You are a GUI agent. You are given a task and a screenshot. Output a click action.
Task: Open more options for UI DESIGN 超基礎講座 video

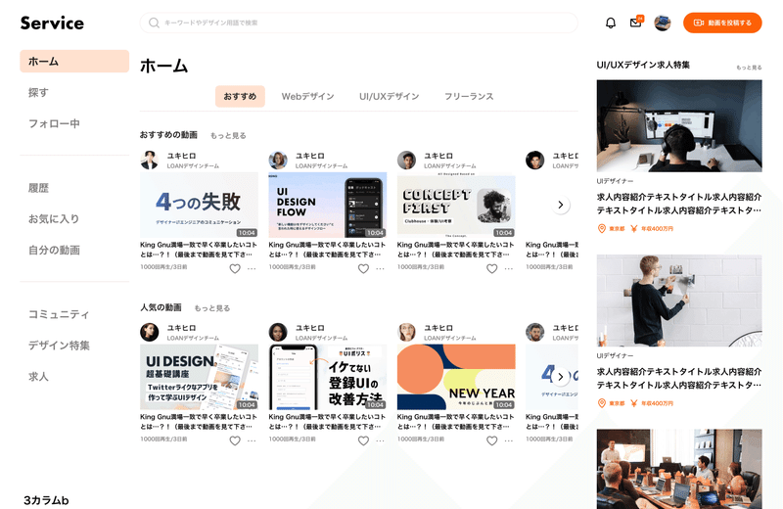click(x=252, y=440)
